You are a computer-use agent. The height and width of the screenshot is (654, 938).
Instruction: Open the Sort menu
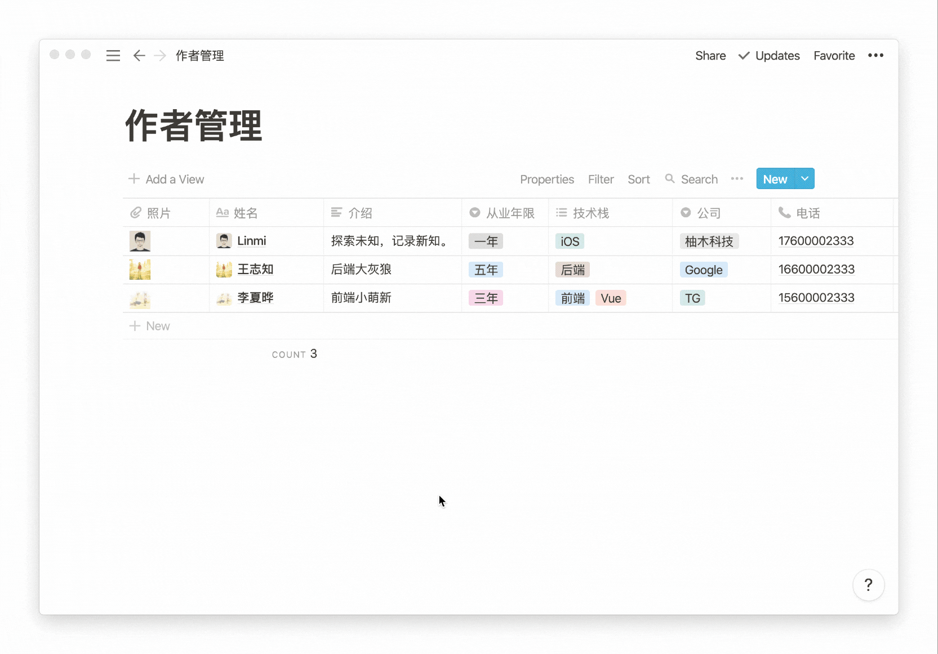pyautogui.click(x=639, y=179)
